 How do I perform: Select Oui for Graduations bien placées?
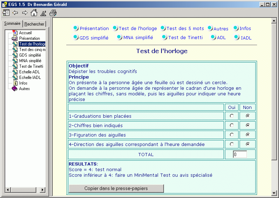click(x=232, y=116)
